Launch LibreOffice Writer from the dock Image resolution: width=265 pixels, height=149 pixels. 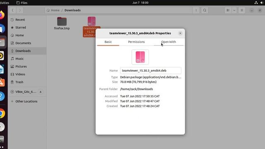coord(2,69)
